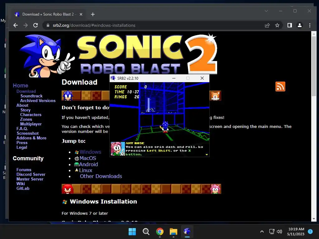Open Chrome three-dot menu
319x239 pixels.
(x=310, y=25)
